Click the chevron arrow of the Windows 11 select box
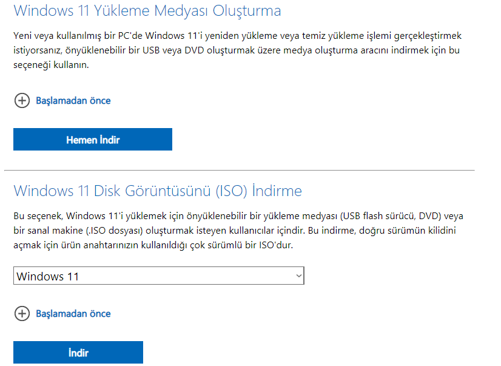The height and width of the screenshot is (366, 501). point(298,276)
